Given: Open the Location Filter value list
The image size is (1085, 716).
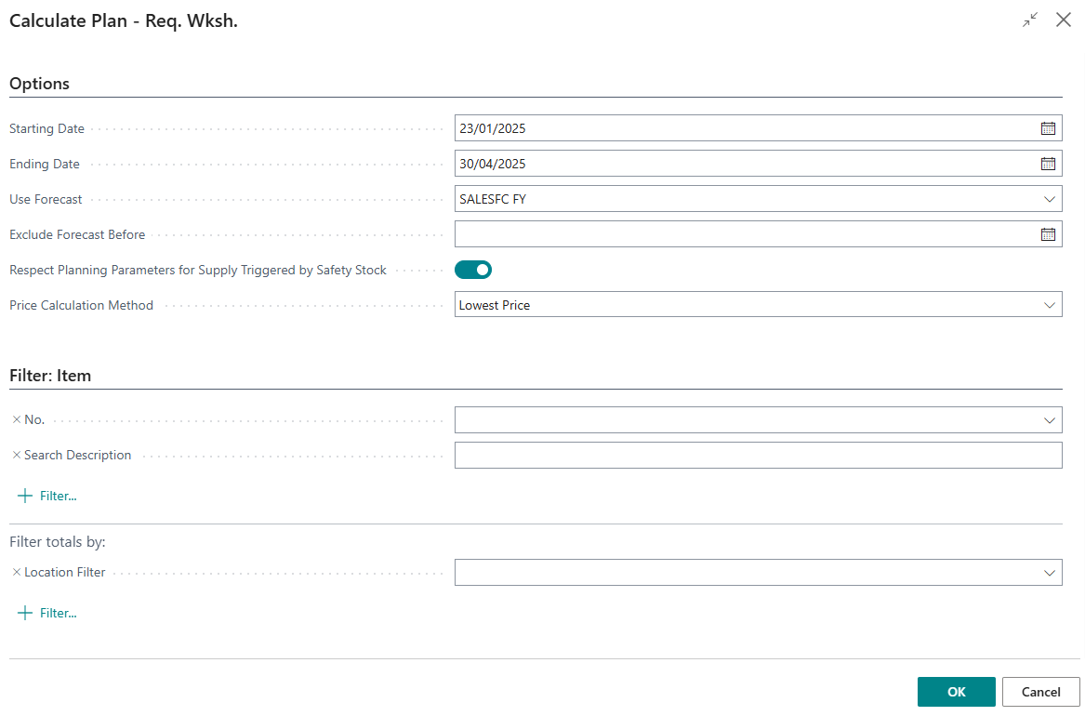Looking at the screenshot, I should pyautogui.click(x=1050, y=572).
